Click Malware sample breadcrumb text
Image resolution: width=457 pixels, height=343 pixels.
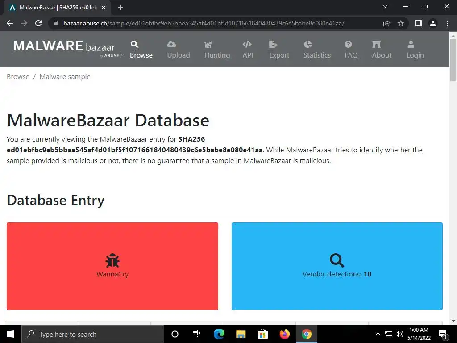point(65,77)
